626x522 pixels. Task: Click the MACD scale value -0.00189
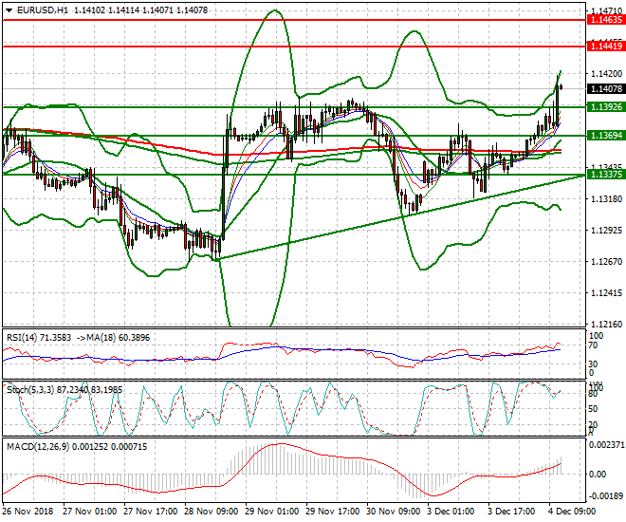coord(606,495)
